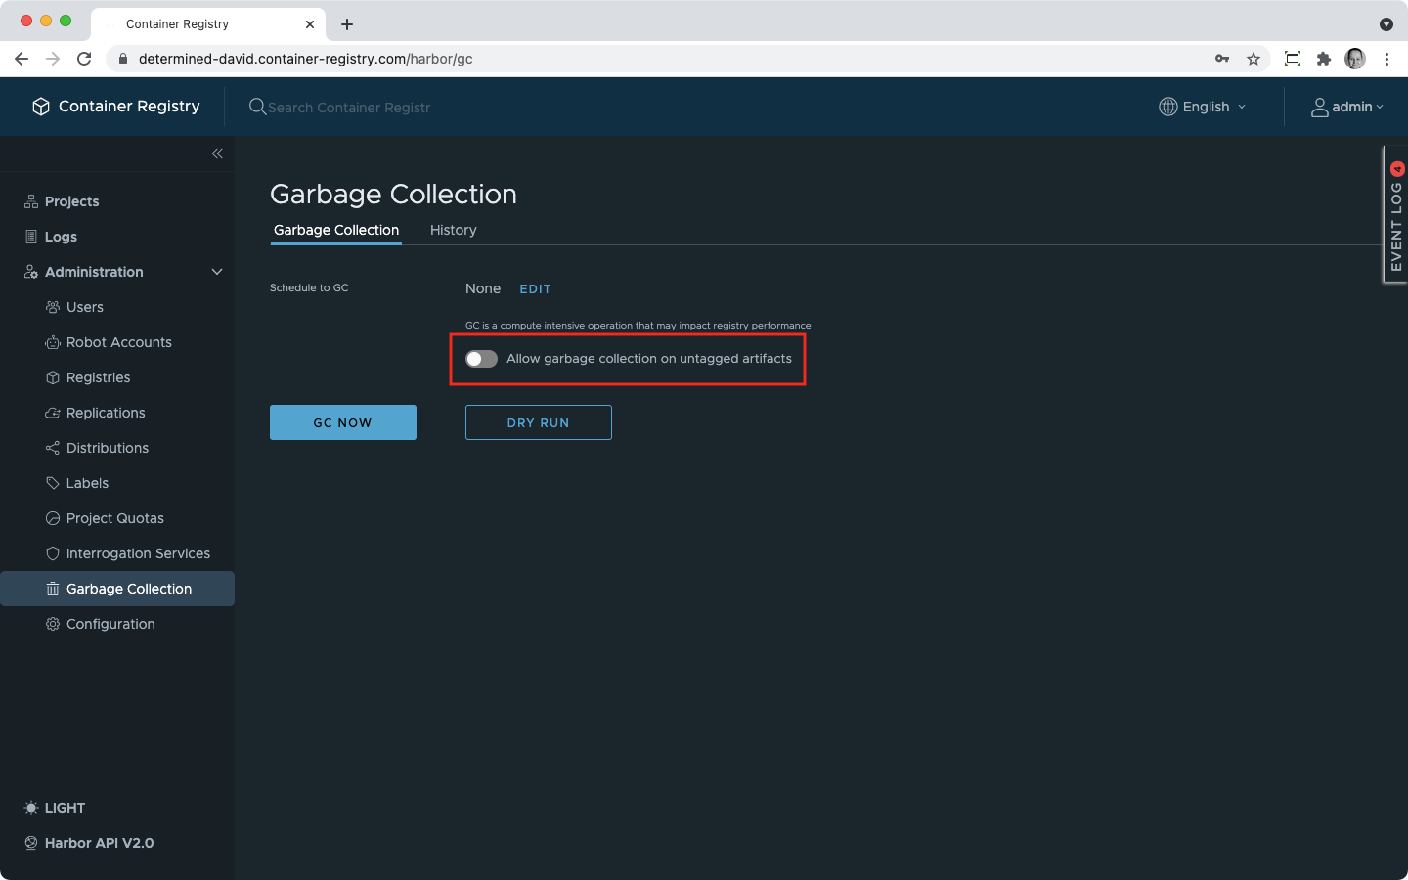The image size is (1408, 880).
Task: Open the Event Log side panel
Action: (1395, 215)
